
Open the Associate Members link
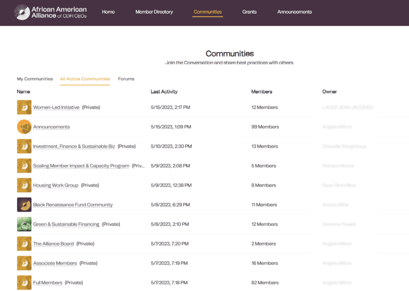pyautogui.click(x=55, y=263)
